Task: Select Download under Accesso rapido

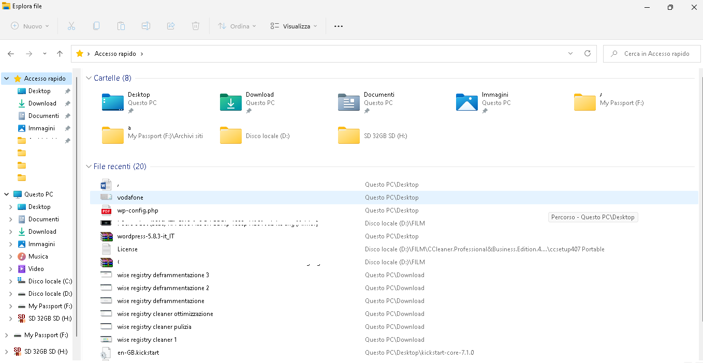Action: [x=42, y=103]
